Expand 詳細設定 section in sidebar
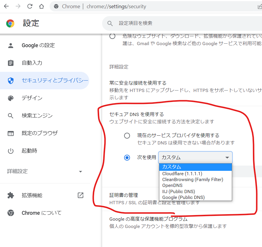 (45, 171)
